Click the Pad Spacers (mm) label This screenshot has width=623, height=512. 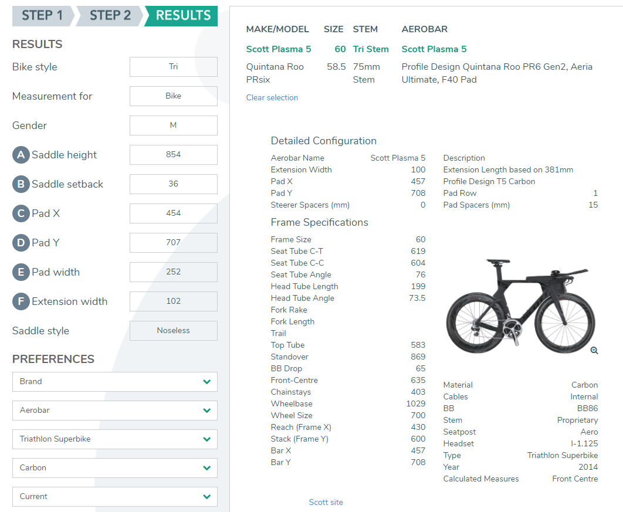[x=476, y=205]
